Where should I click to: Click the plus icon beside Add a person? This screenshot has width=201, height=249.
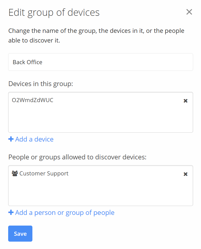[x=11, y=213]
